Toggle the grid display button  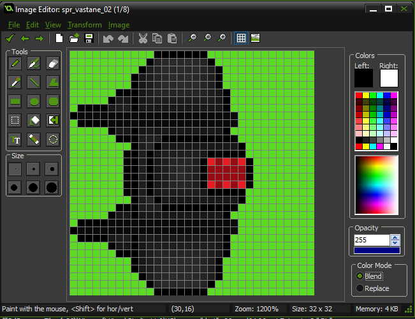tap(241, 38)
